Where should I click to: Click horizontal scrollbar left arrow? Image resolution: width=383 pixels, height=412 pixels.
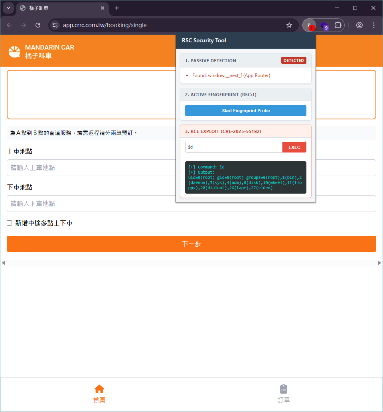(4, 263)
